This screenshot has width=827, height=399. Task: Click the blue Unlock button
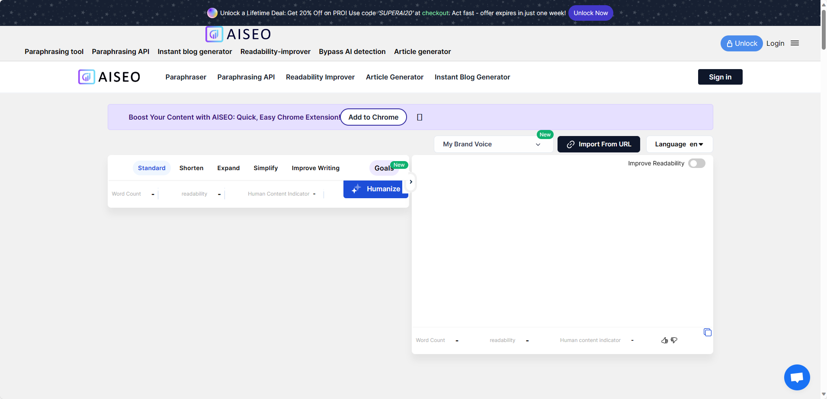tap(741, 43)
